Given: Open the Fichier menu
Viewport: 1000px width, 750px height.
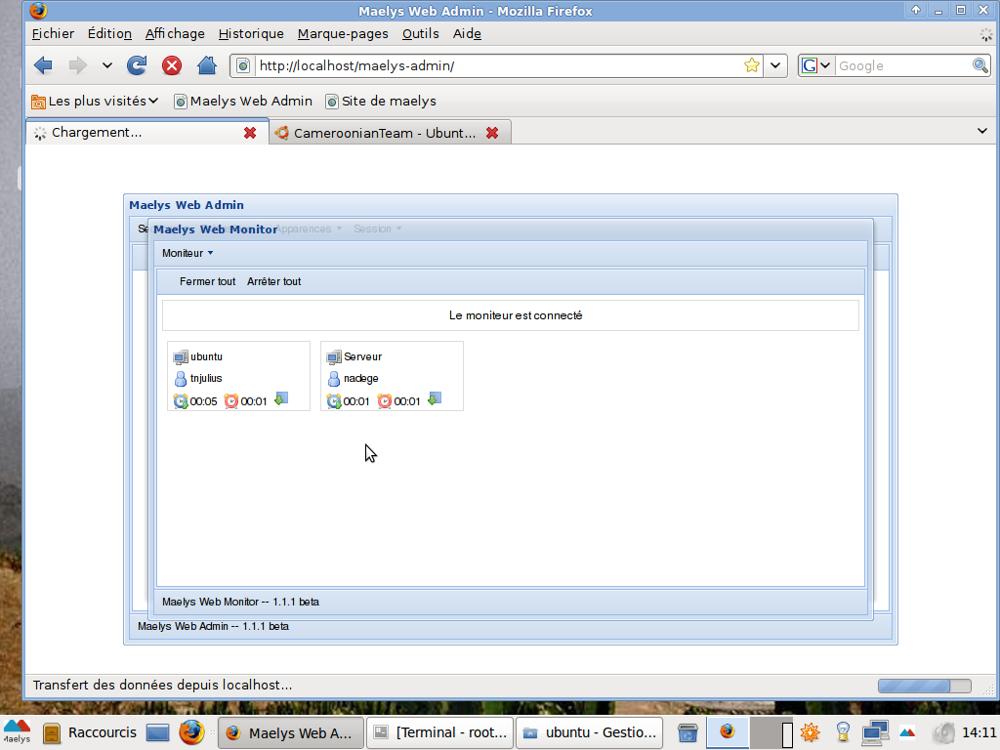Looking at the screenshot, I should [53, 34].
